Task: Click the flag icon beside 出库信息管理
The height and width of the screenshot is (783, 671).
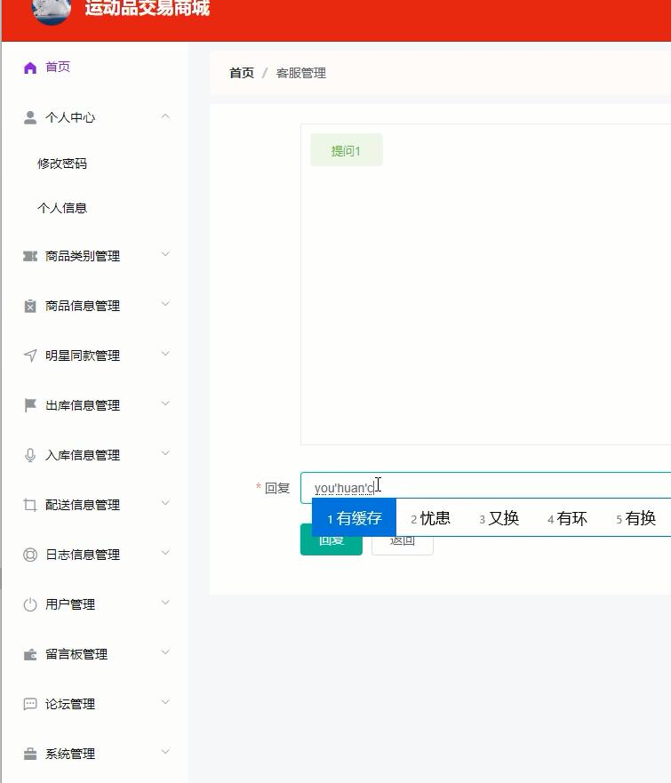Action: [x=30, y=405]
